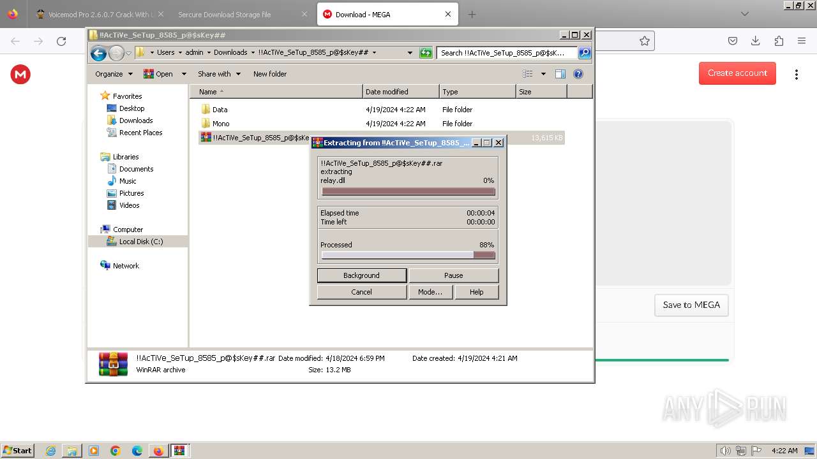Viewport: 817px width, 459px height.
Task: Open Internet Explorer taskbar icon
Action: tap(51, 451)
